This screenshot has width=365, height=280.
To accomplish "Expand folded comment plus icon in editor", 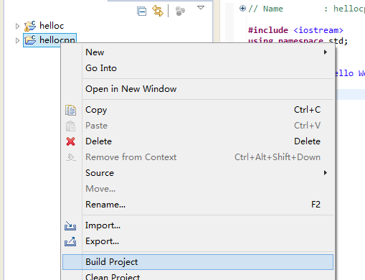I will point(242,9).
